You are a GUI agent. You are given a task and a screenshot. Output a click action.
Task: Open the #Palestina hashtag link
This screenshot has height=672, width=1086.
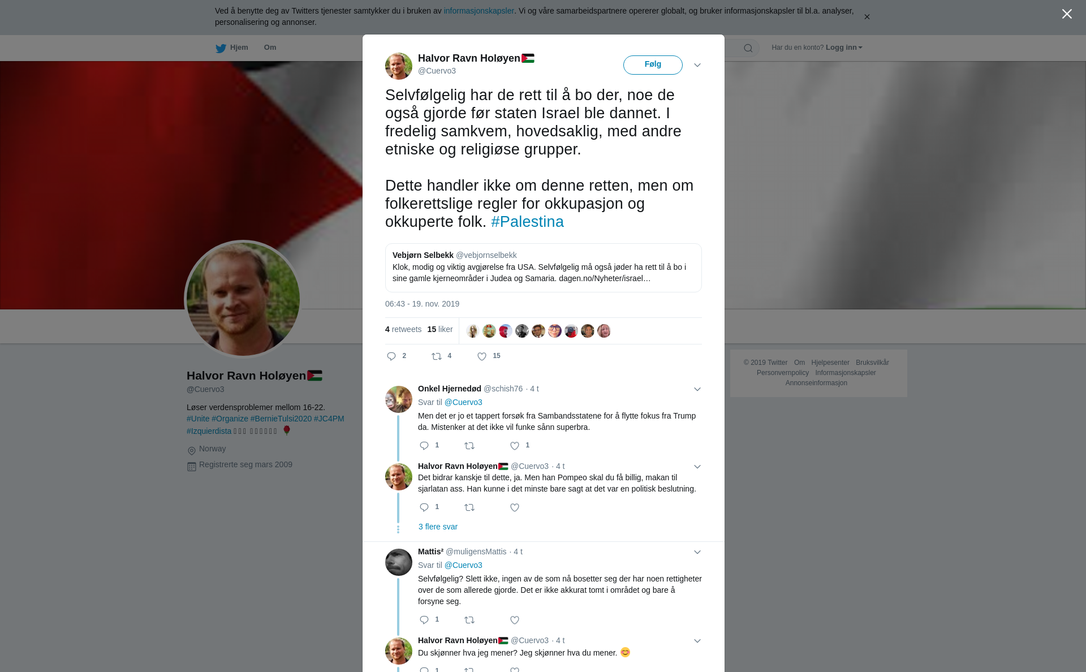[x=527, y=222]
